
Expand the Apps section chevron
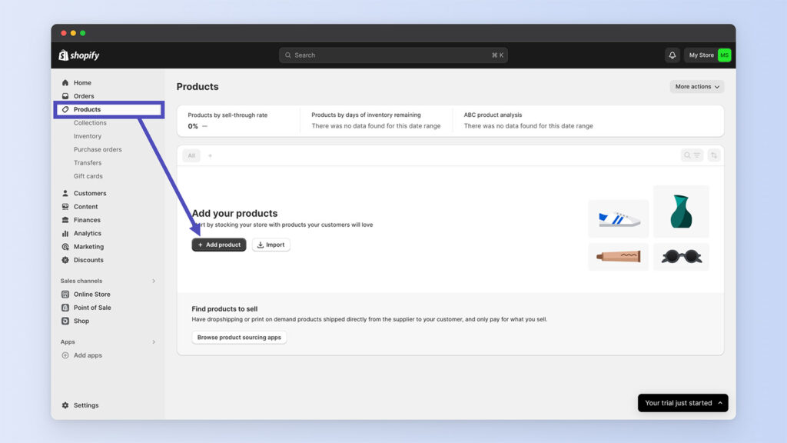point(154,341)
